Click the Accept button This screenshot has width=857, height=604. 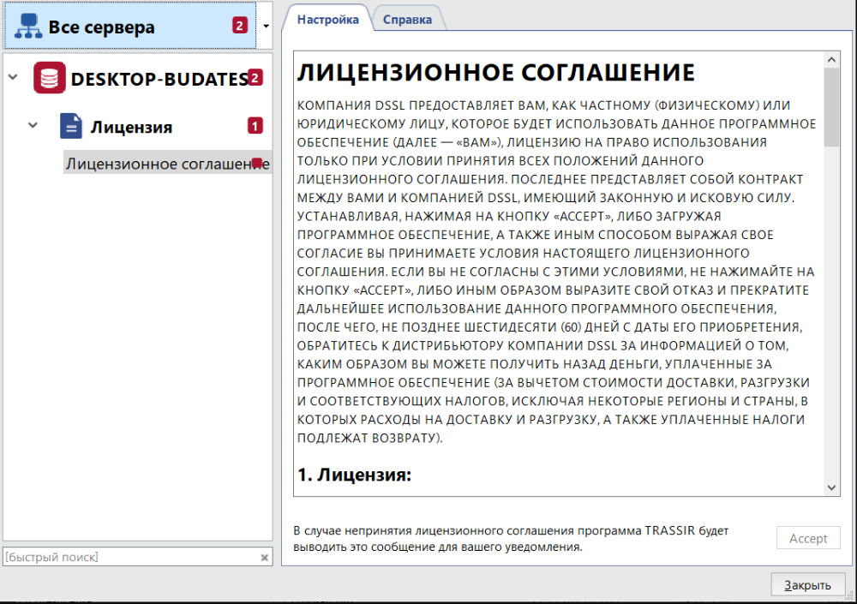[x=808, y=538]
